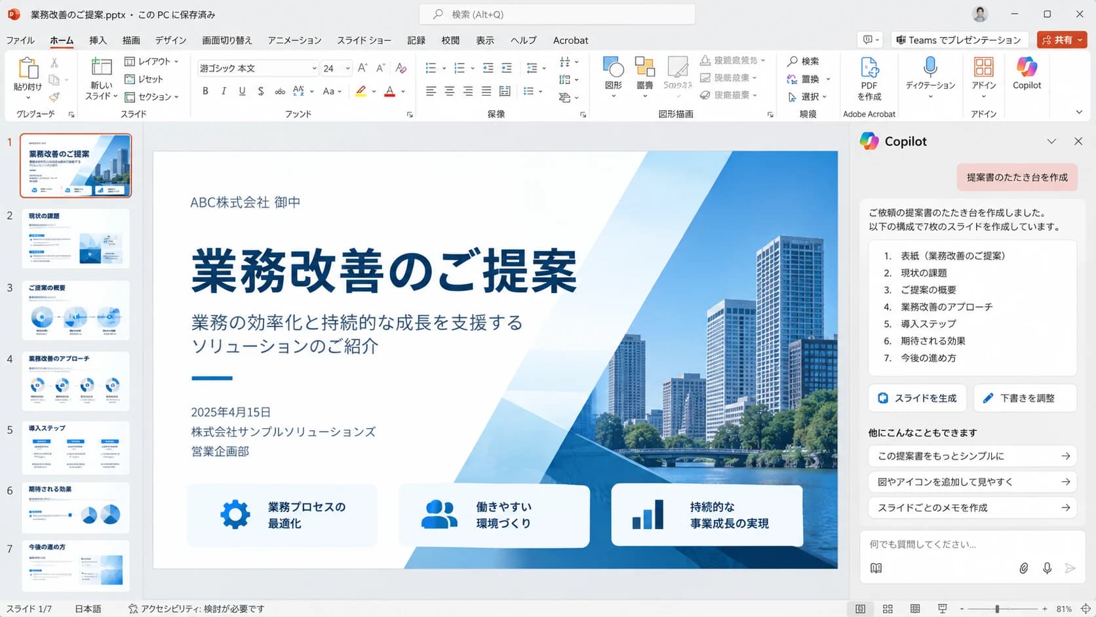Open the Change Case Aa dropdown
1096x617 pixels.
[x=332, y=91]
